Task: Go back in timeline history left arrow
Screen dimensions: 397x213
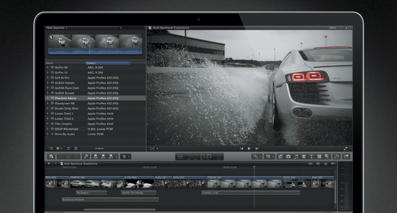Action: point(48,163)
